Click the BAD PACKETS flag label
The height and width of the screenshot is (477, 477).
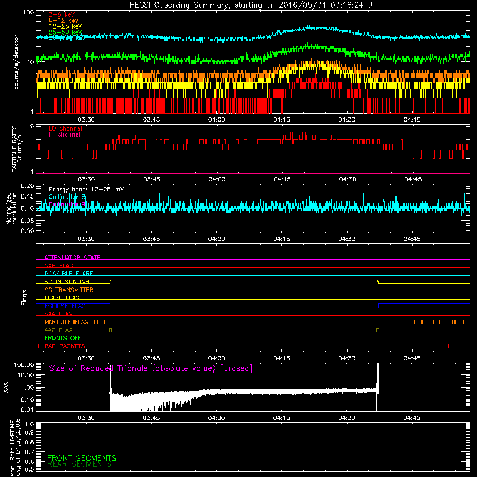[x=65, y=346]
